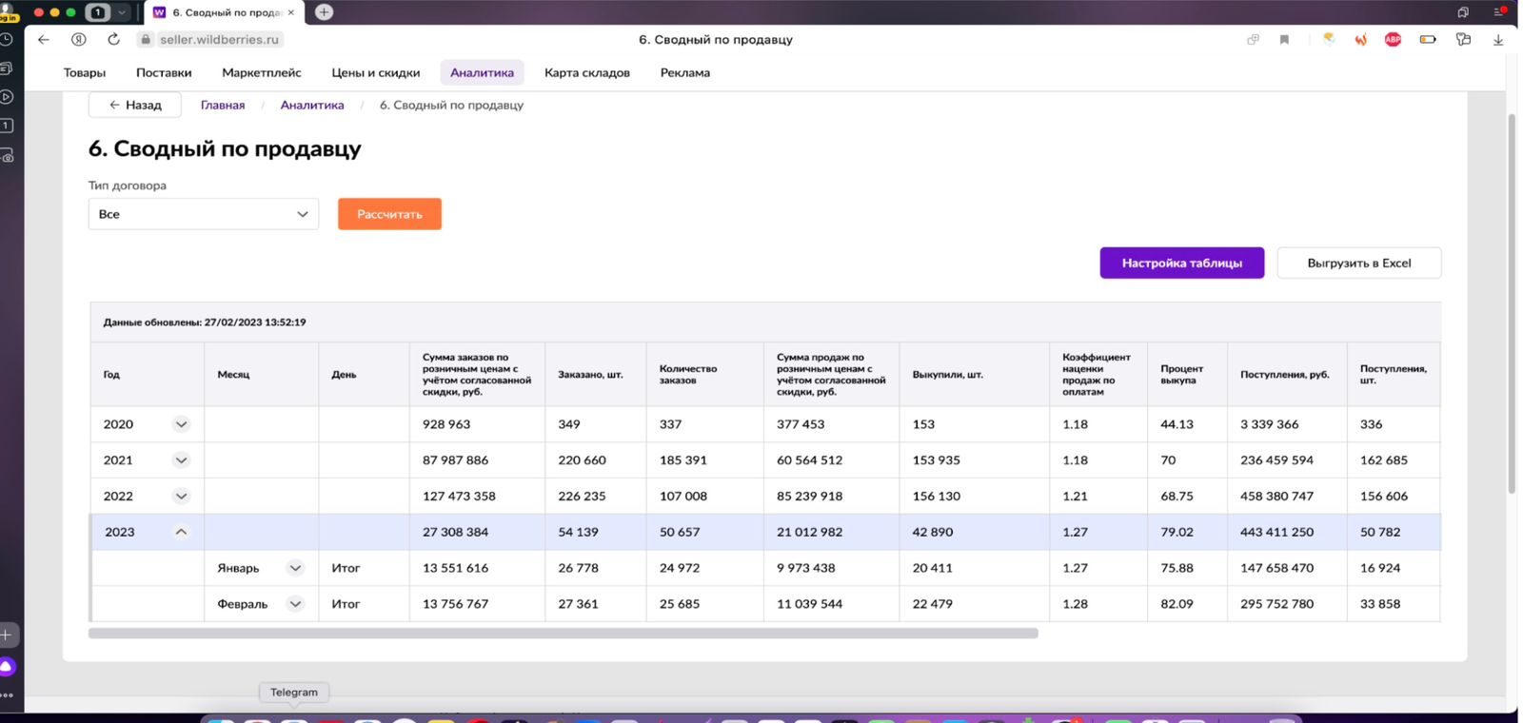Open the Тип договора dropdown
This screenshot has width=1523, height=723.
coord(203,214)
